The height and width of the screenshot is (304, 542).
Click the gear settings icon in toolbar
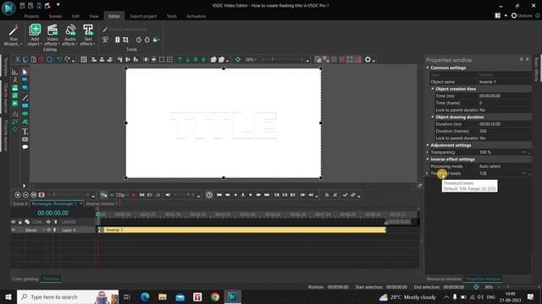(368, 60)
